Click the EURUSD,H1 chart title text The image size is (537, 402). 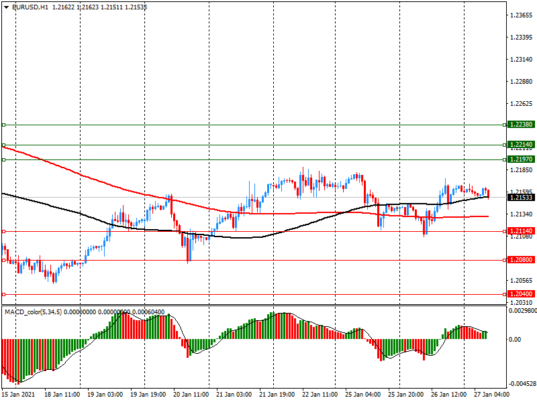coord(30,7)
